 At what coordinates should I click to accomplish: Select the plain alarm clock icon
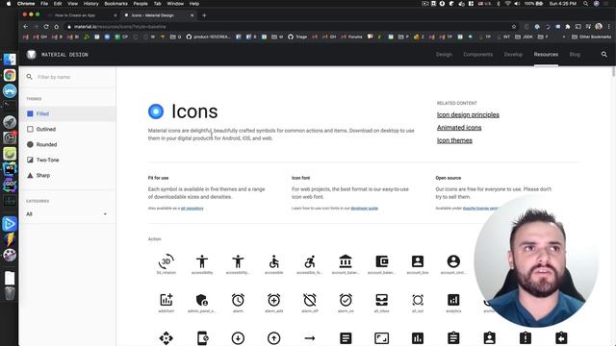[238, 300]
